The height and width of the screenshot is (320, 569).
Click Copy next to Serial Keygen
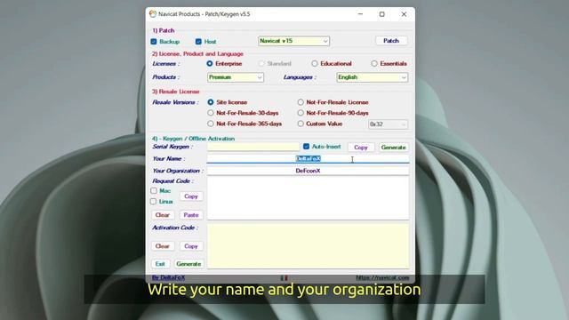coord(361,148)
